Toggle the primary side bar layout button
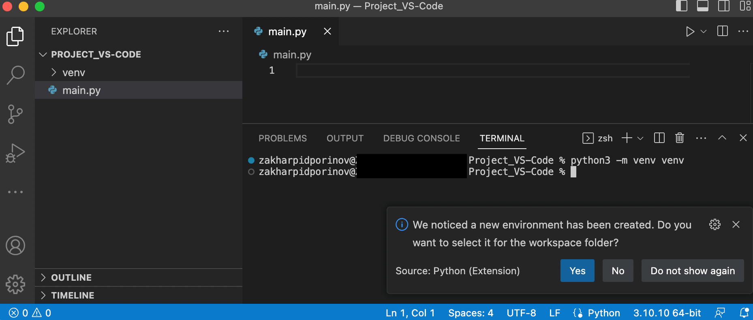 [682, 6]
